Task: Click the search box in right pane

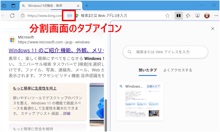Action: (166, 52)
